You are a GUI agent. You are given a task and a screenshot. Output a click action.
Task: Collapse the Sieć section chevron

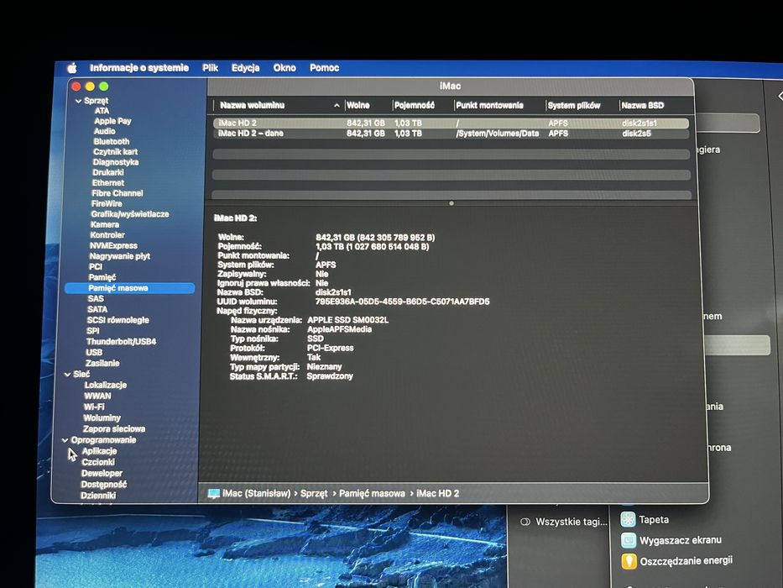67,374
